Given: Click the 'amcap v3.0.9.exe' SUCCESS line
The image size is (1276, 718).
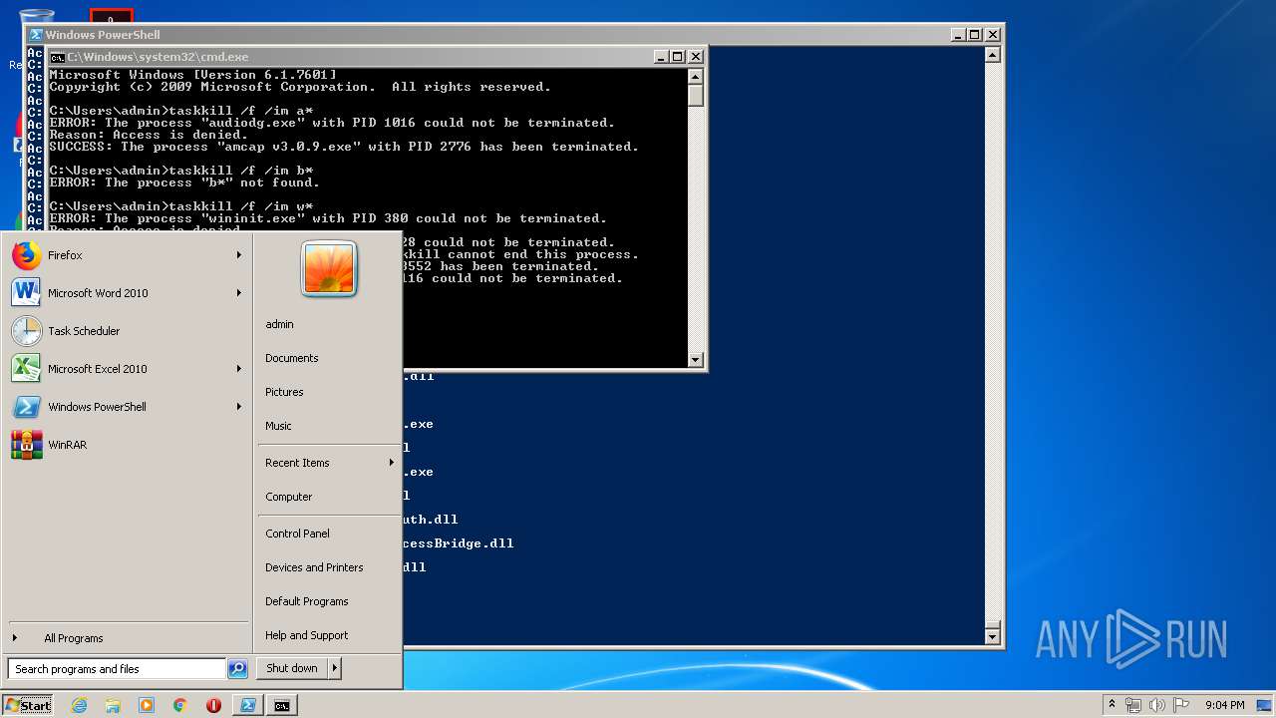Looking at the screenshot, I should click(x=344, y=147).
